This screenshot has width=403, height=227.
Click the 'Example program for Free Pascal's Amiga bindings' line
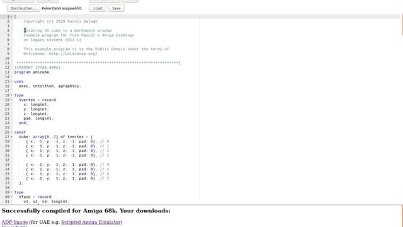pyautogui.click(x=79, y=35)
